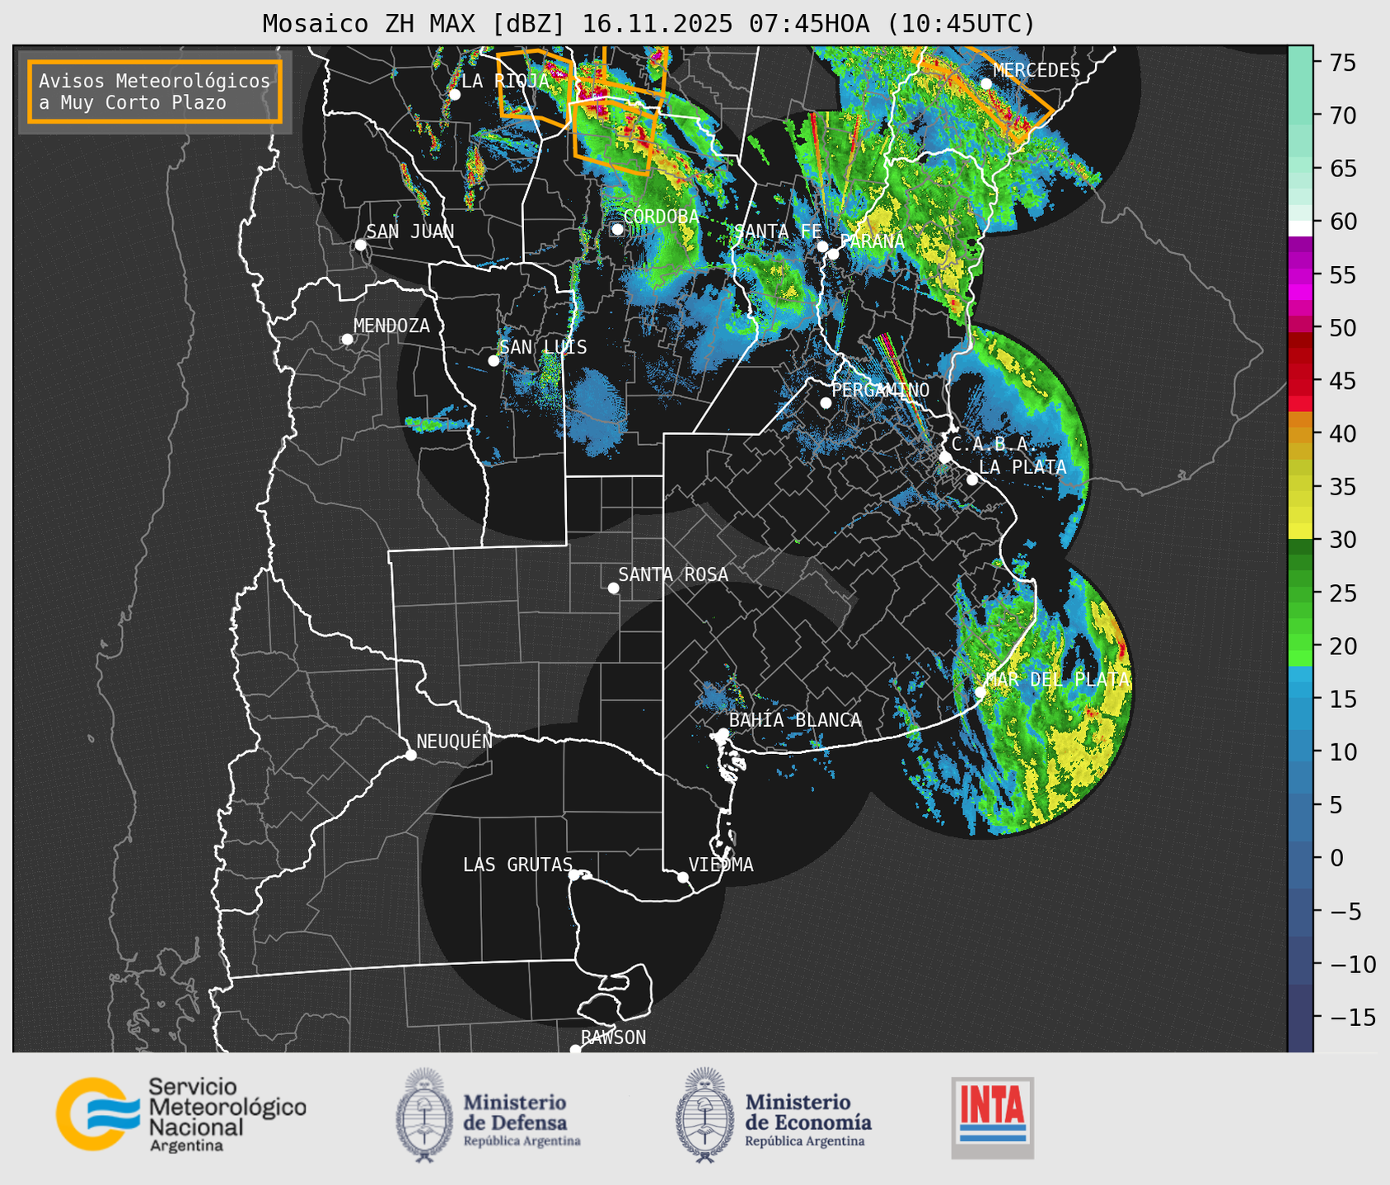The width and height of the screenshot is (1390, 1185).
Task: Click the Servicio Meteorológico Nacional logo
Action: pos(181,1114)
